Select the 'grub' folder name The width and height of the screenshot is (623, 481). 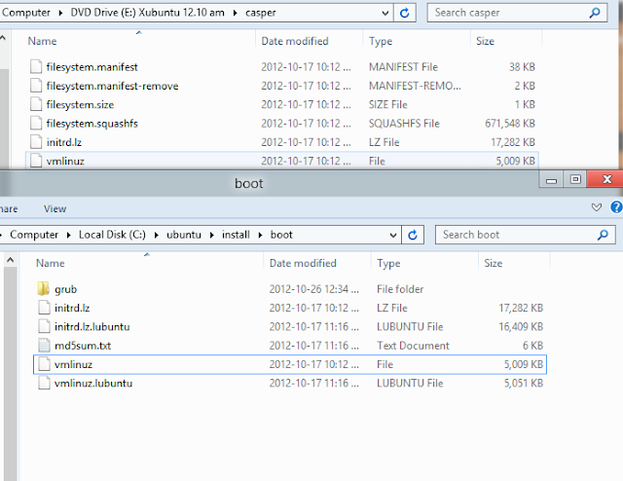point(65,289)
